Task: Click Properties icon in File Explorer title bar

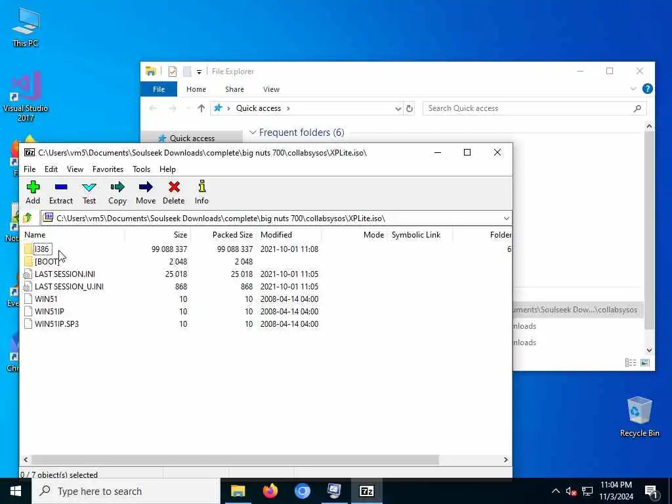Action: (173, 71)
